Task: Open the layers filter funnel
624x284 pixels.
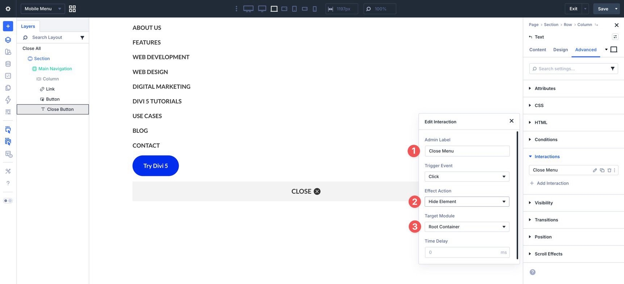Action: pos(82,37)
